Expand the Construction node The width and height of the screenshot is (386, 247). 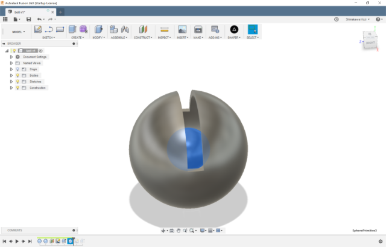tap(11, 88)
